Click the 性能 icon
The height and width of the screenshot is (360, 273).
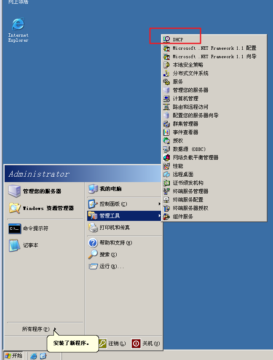pyautogui.click(x=166, y=166)
